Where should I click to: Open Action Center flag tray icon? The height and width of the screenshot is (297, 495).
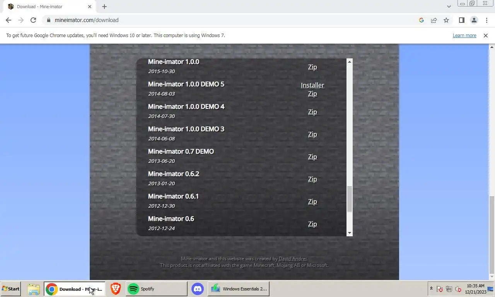[x=440, y=289]
